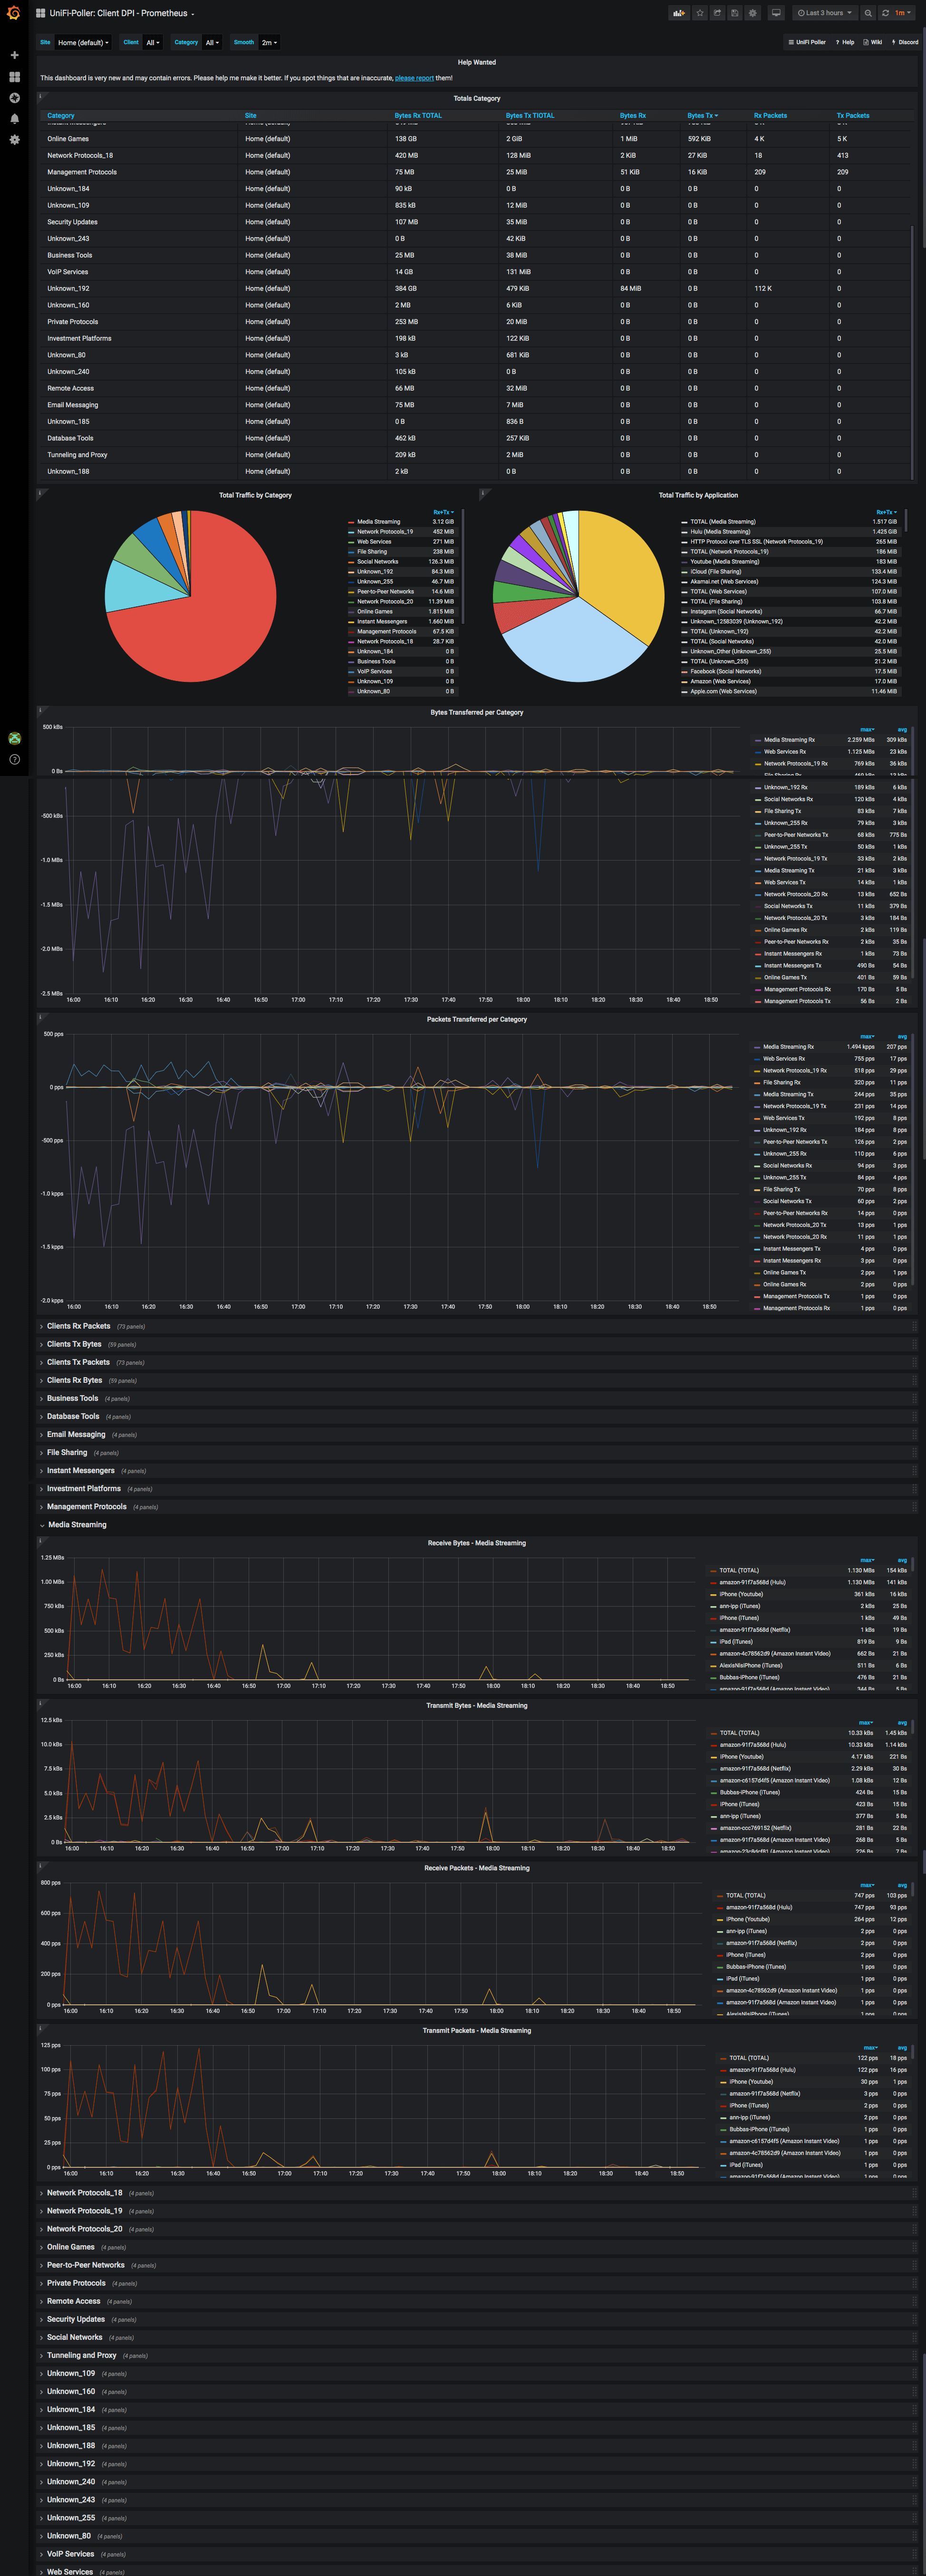Open the Alerting bell icon
The height and width of the screenshot is (2576, 926).
pos(14,119)
